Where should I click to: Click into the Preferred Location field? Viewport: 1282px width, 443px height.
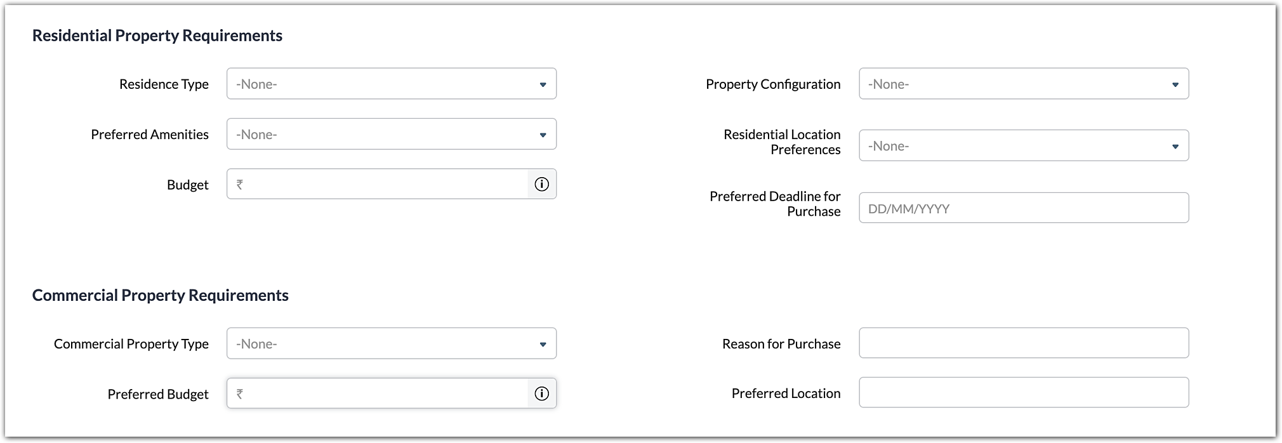tap(1023, 393)
